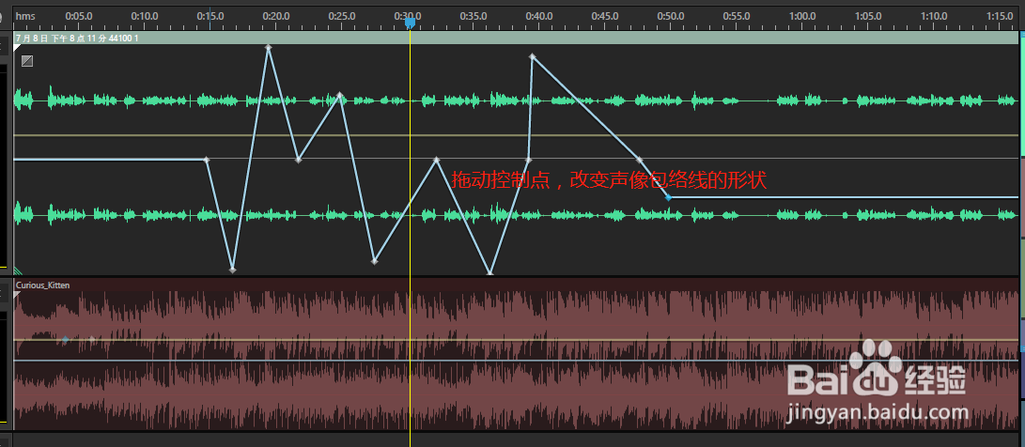Select the blue diamond keyframe on the Curious_Kitten clip
Viewport: 1025px width, 447px height.
pyautogui.click(x=66, y=340)
